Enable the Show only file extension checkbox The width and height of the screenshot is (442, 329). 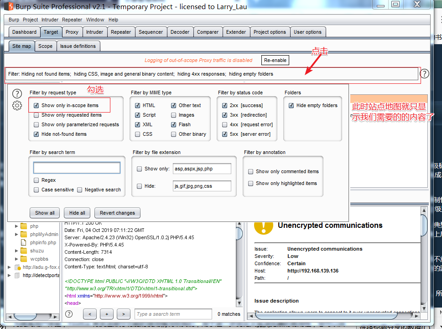(x=139, y=169)
